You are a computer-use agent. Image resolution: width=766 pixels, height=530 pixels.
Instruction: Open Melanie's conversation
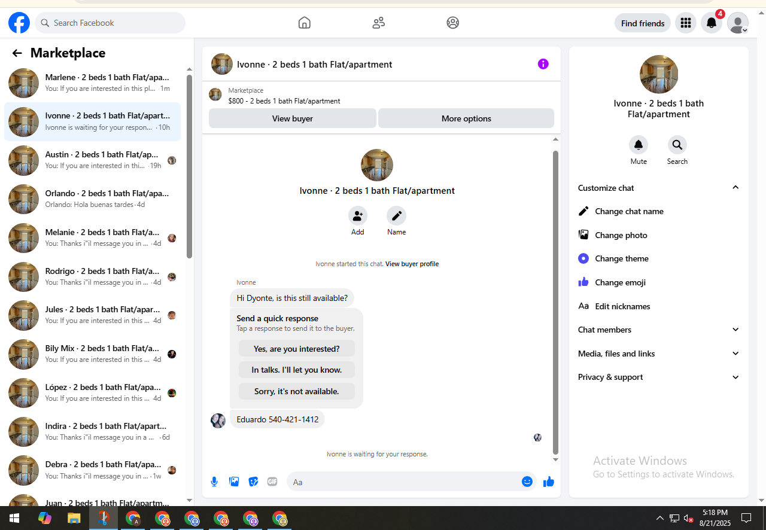[x=92, y=238]
